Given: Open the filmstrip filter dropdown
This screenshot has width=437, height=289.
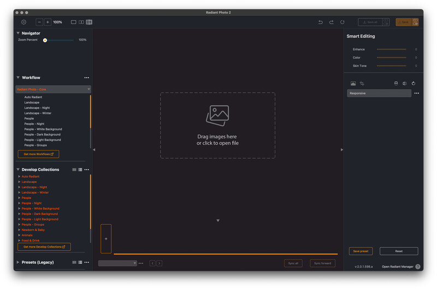Looking at the screenshot, I should click(x=117, y=263).
